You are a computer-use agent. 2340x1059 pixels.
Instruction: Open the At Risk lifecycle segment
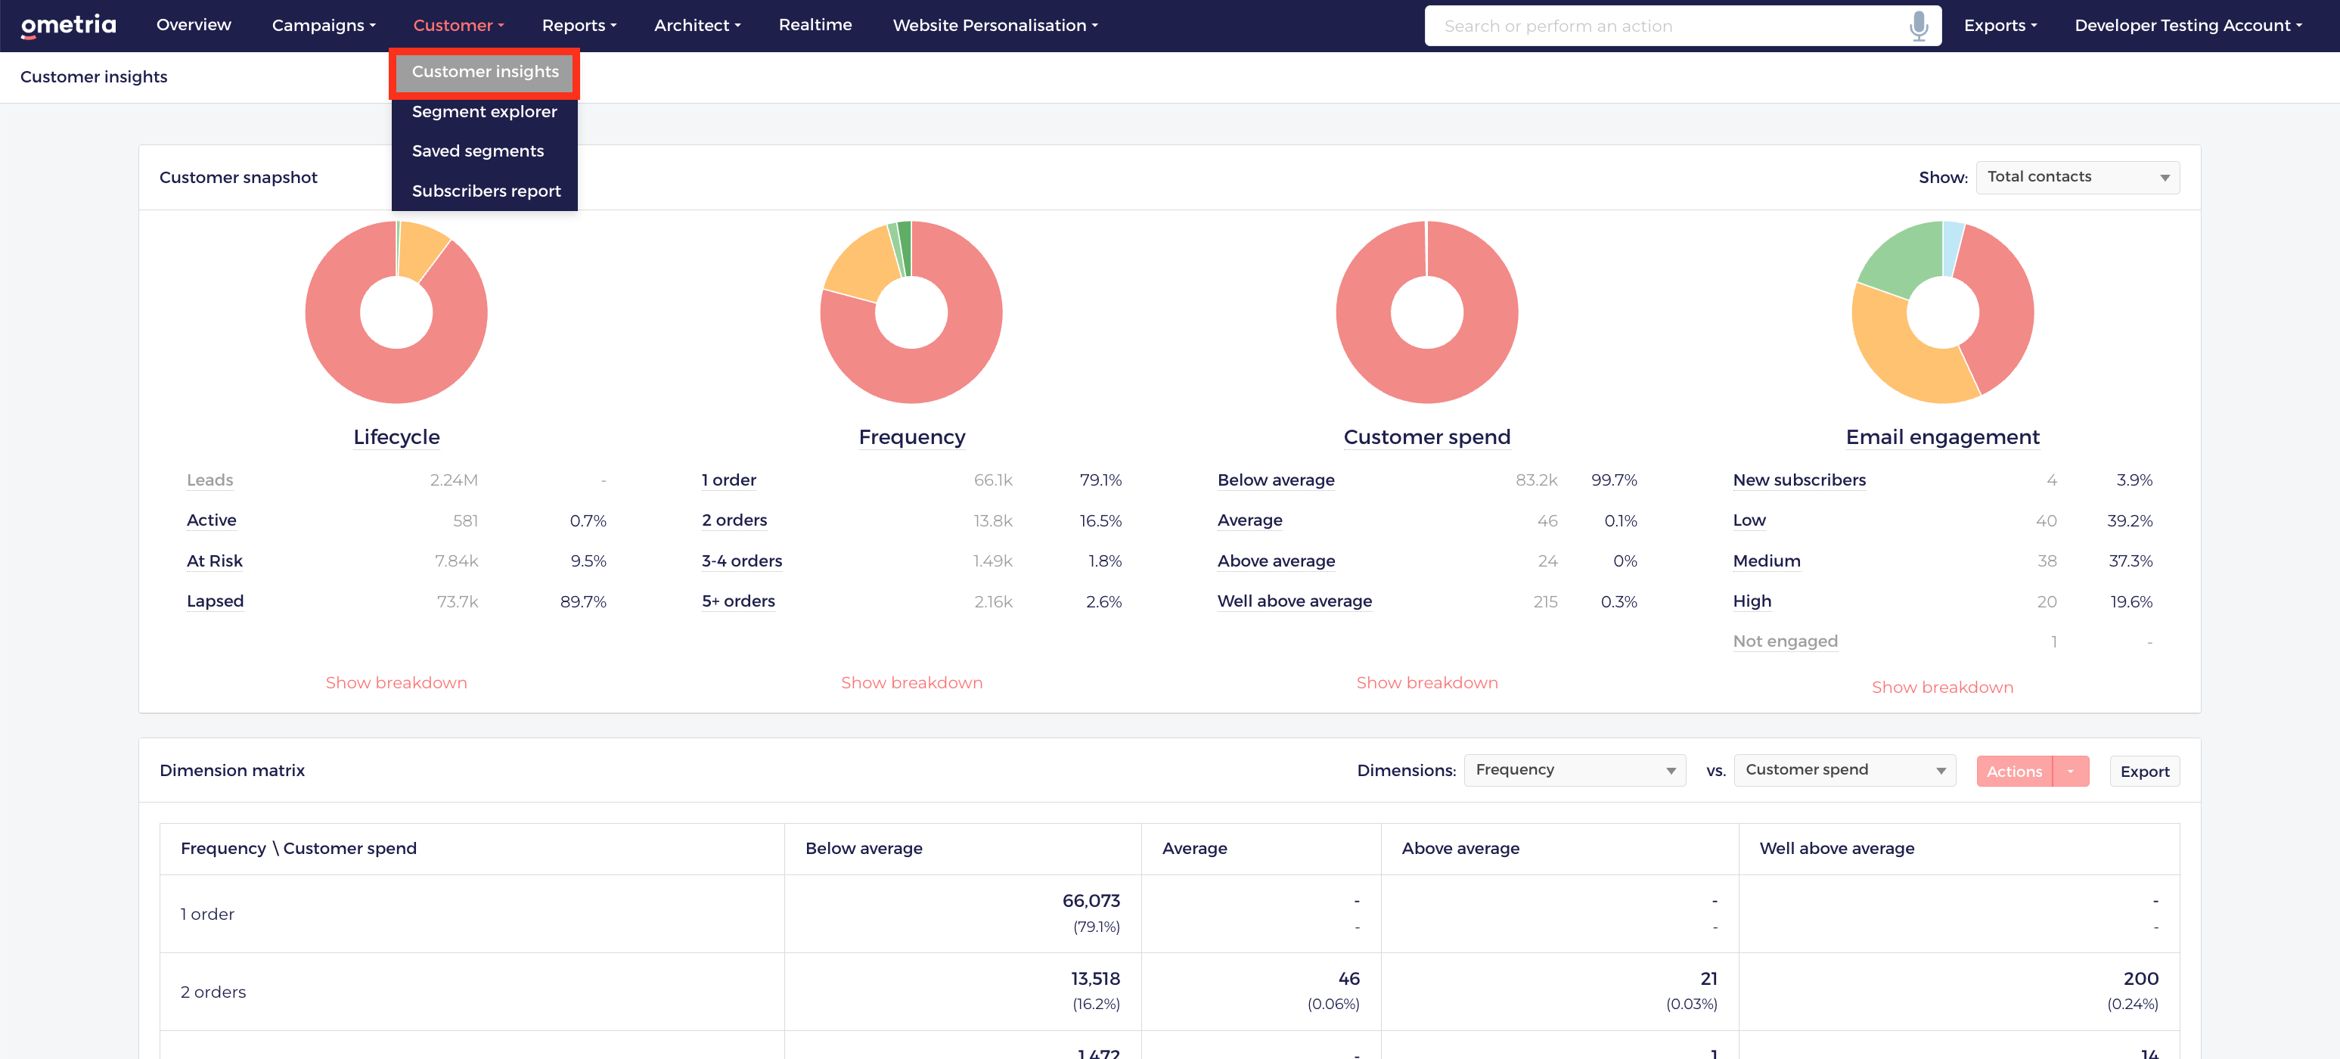[x=214, y=561]
